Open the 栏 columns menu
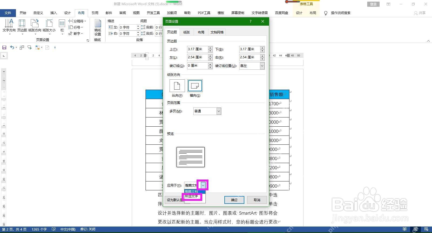The height and width of the screenshot is (233, 432). coord(62,27)
